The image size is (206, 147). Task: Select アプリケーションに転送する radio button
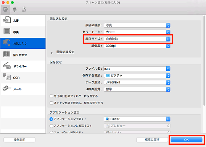[51, 126]
